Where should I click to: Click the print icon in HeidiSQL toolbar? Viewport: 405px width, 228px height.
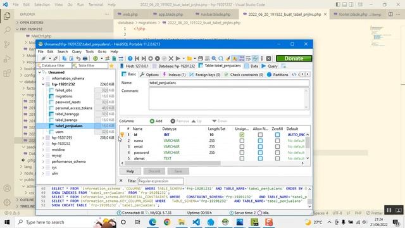pos(85,59)
